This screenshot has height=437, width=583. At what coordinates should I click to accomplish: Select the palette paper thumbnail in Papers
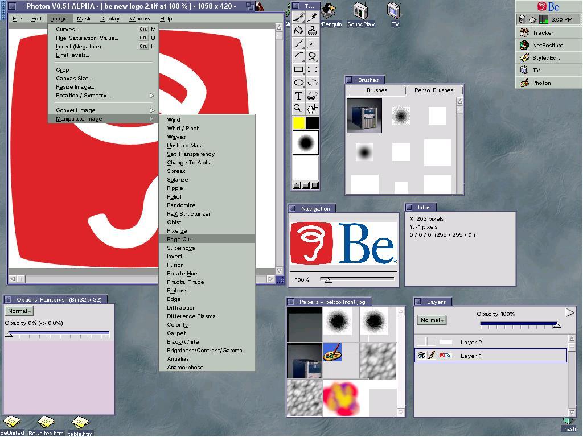click(x=332, y=352)
